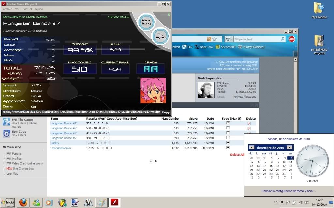Open the Control menu in Flash Player

point(27,9)
